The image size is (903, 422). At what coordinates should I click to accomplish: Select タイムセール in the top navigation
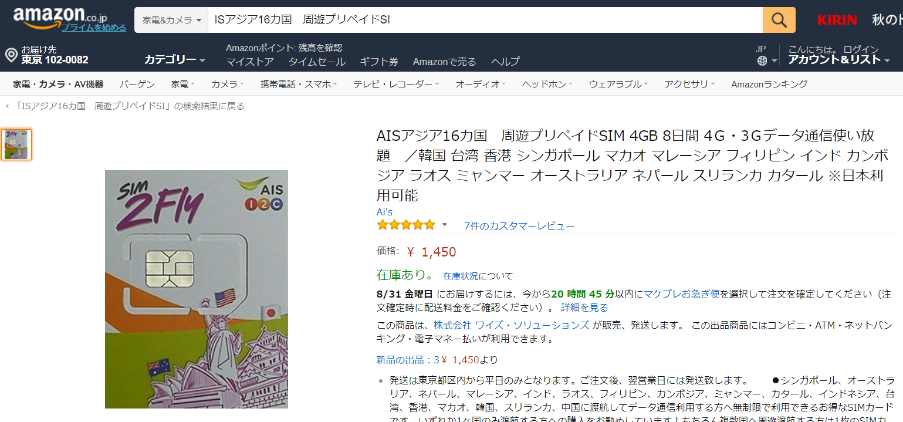[x=316, y=62]
